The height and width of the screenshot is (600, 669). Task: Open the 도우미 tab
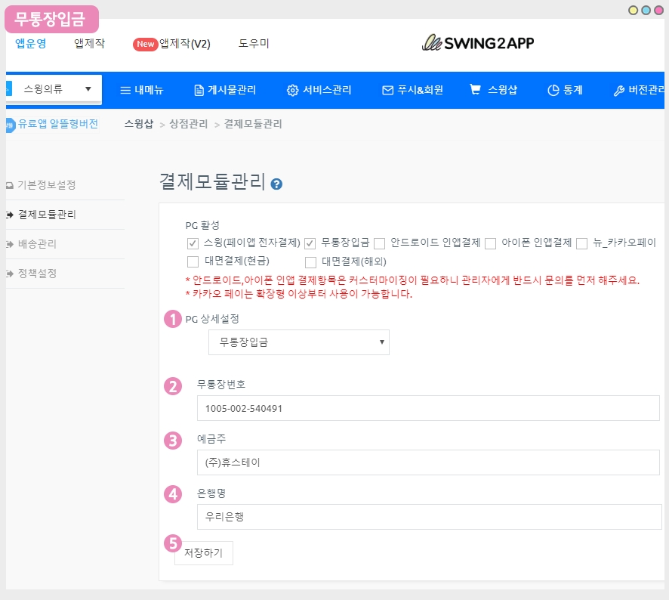coord(254,43)
